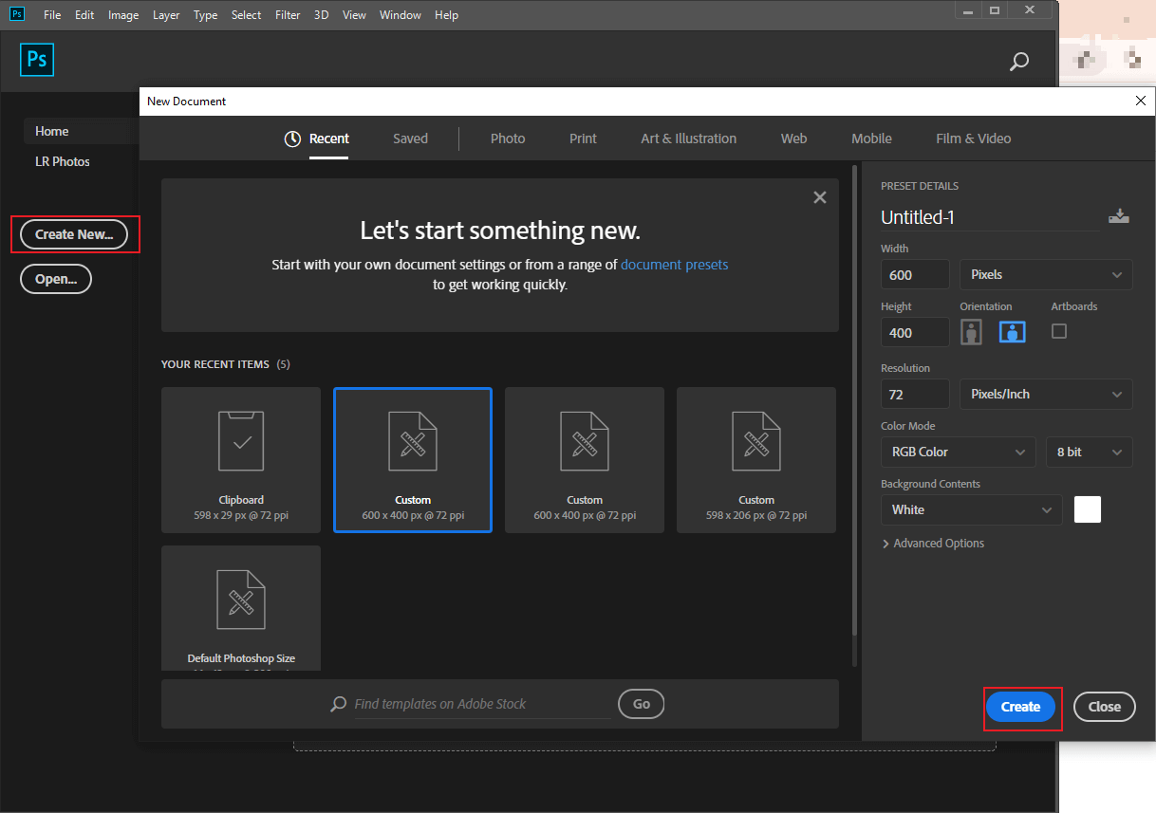The height and width of the screenshot is (813, 1156).
Task: Switch to the Film & Video tab
Action: pos(973,138)
